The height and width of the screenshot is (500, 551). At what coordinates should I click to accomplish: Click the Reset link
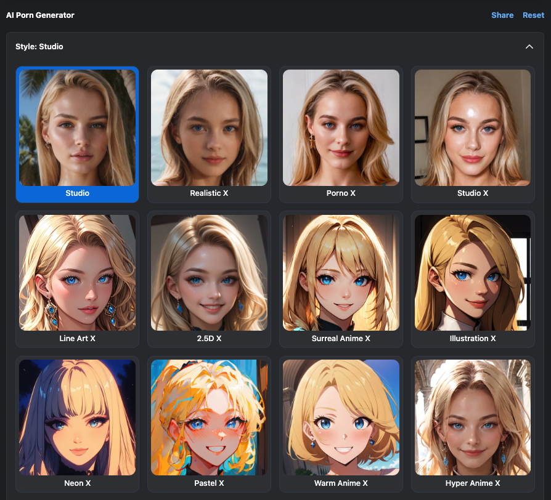(533, 15)
